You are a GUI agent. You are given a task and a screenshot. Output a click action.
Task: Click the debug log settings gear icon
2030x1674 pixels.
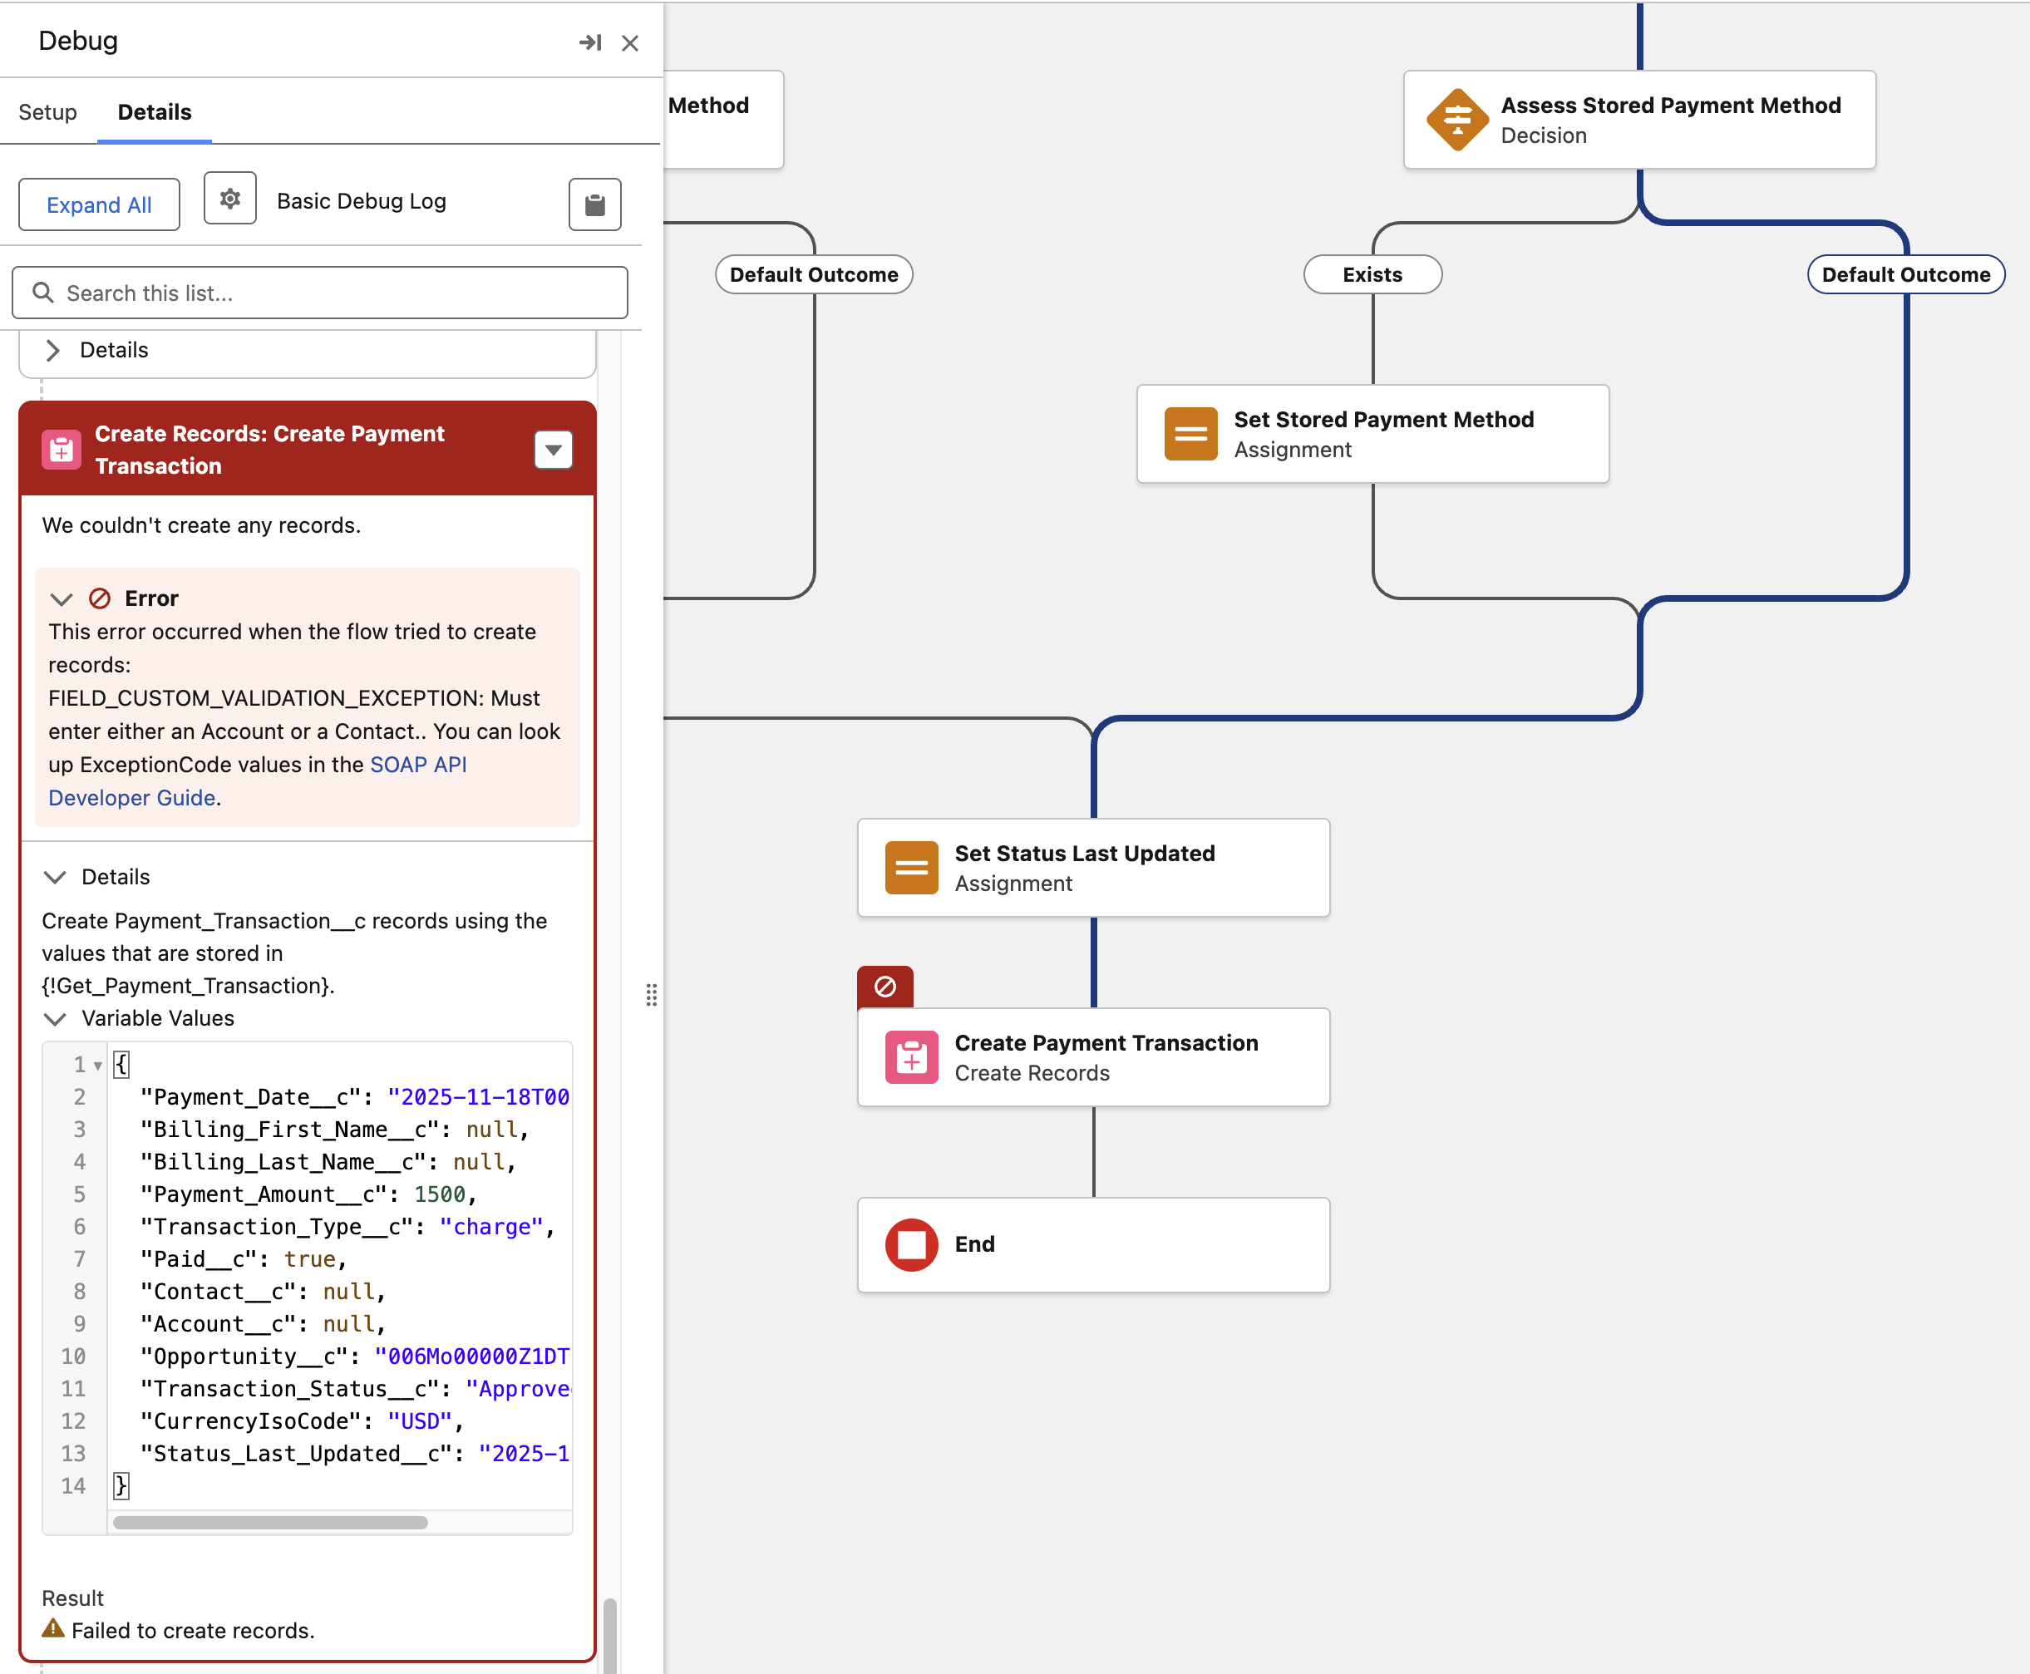point(229,199)
